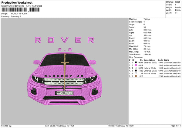182x128 pixels.
Task: Click the EndX value 0.00 in
Action: (147, 41)
